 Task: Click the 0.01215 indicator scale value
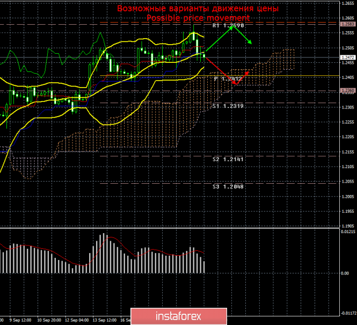pyautogui.click(x=348, y=232)
